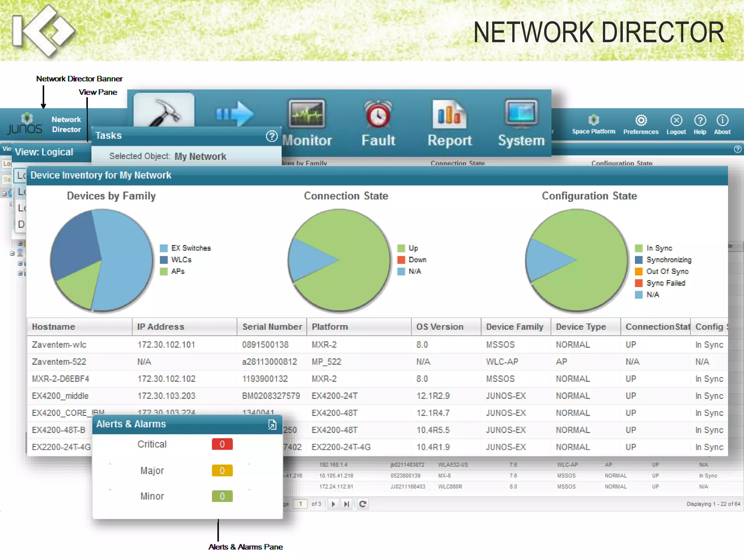Select the Zaventem-wlc hostname row
The width and height of the screenshot is (744, 558).
[x=59, y=345]
